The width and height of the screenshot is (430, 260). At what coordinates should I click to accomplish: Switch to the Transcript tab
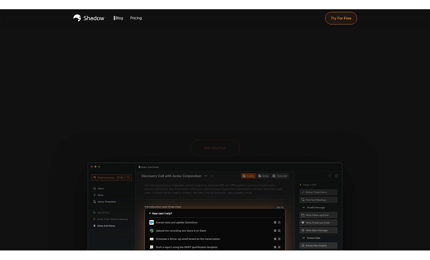click(280, 176)
